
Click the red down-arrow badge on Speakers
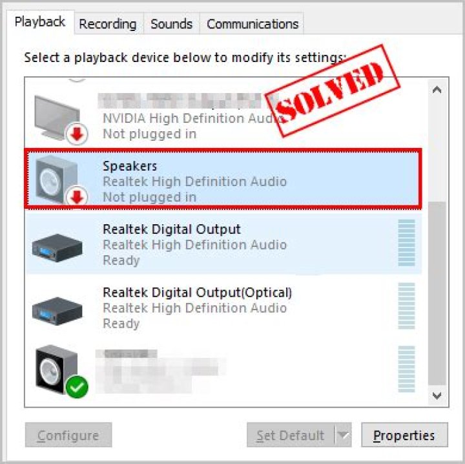[x=77, y=196]
